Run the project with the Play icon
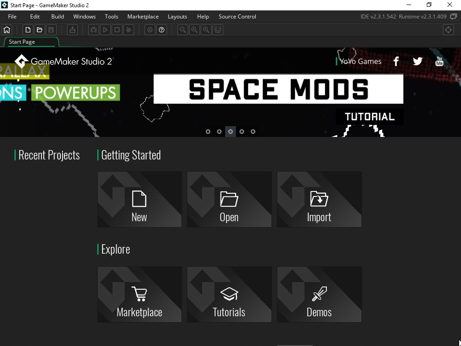 (x=105, y=30)
